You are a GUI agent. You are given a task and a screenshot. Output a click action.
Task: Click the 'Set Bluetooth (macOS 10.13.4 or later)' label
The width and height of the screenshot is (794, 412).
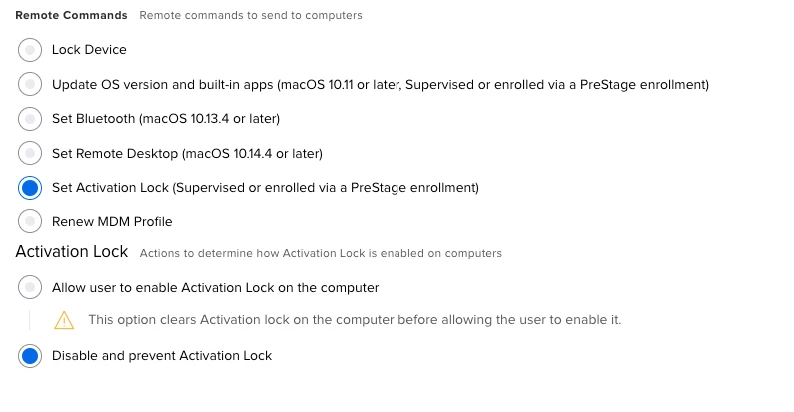pos(166,119)
